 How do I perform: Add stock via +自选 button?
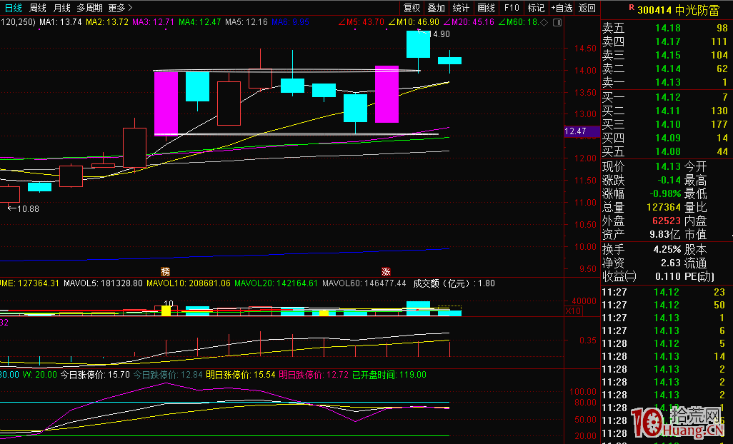click(x=562, y=8)
